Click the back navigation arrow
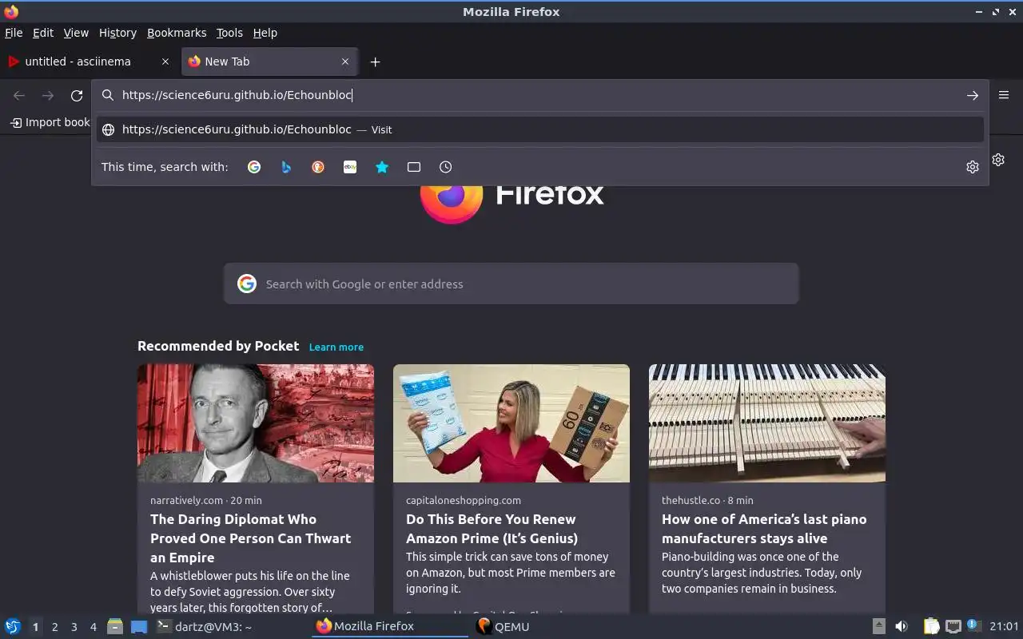1023x639 pixels. [x=19, y=96]
